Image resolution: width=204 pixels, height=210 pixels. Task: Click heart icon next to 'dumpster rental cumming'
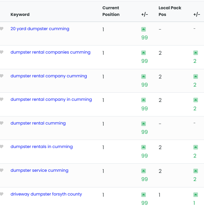click(x=1, y=123)
